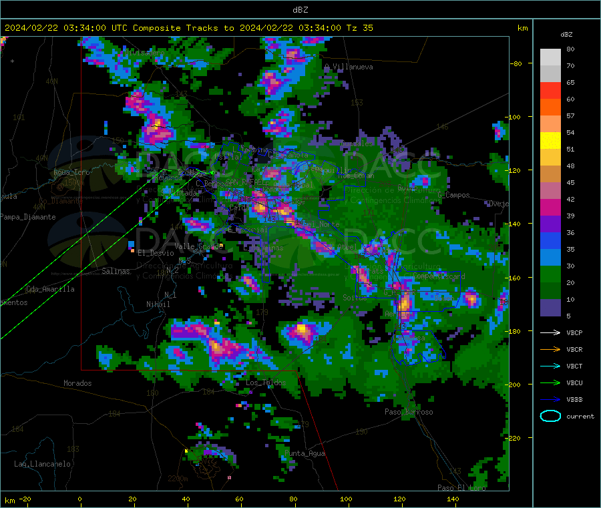Click the 'Salinas' map label
This screenshot has width=601, height=508.
[x=116, y=271]
